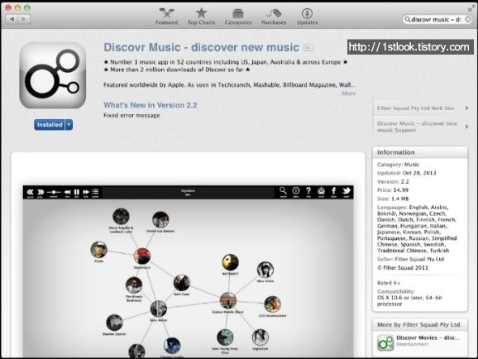Image resolution: width=478 pixels, height=359 pixels.
Task: Open the Filter Squad Pty Ltd Web Site link
Action: pyautogui.click(x=416, y=108)
